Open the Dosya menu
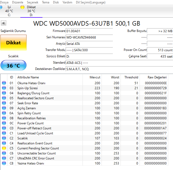This screenshot has height=170, width=173. coord(4,2)
